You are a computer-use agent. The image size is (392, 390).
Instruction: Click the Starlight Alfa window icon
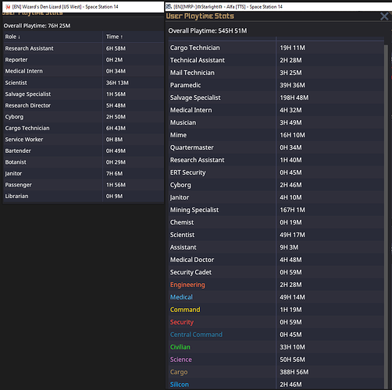point(169,6)
